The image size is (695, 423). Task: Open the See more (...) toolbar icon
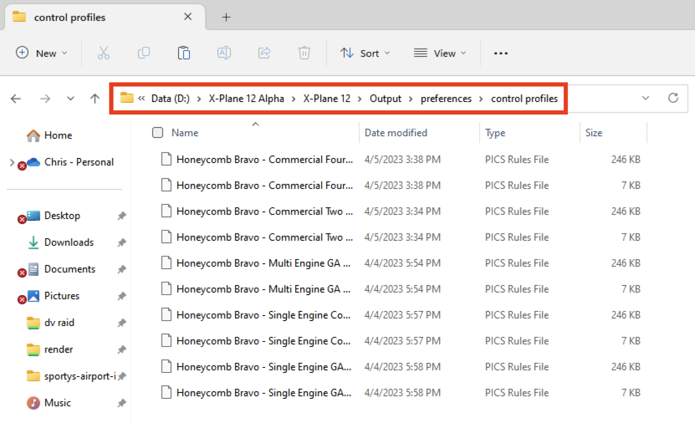point(500,53)
